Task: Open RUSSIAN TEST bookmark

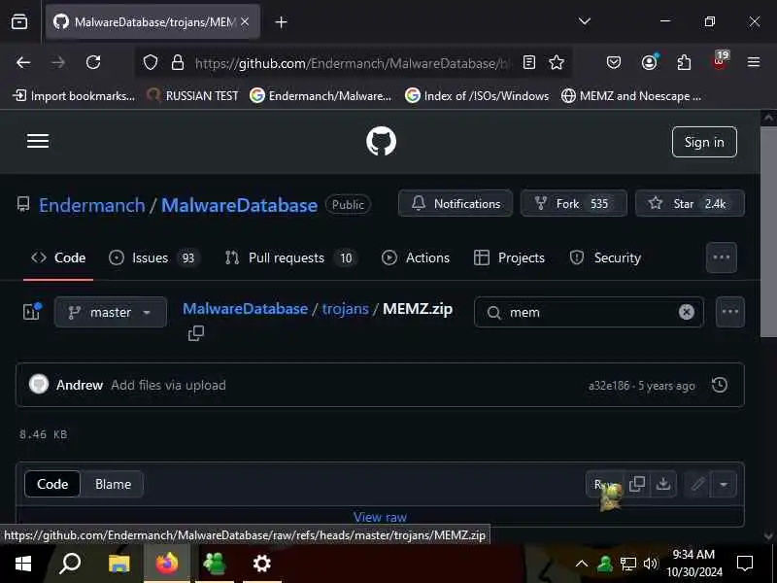Action: point(193,95)
